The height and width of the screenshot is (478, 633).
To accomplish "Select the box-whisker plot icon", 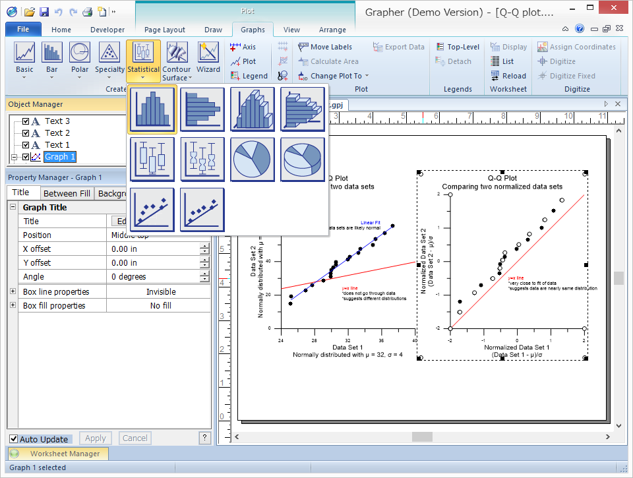I will 153,160.
